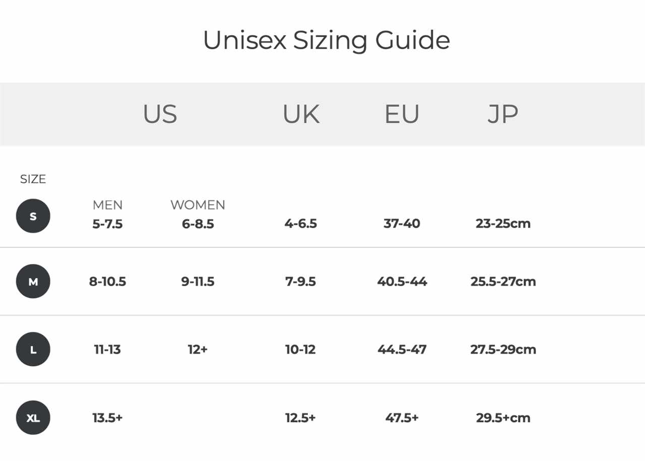Click the Unisex Sizing Guide title

[326, 40]
